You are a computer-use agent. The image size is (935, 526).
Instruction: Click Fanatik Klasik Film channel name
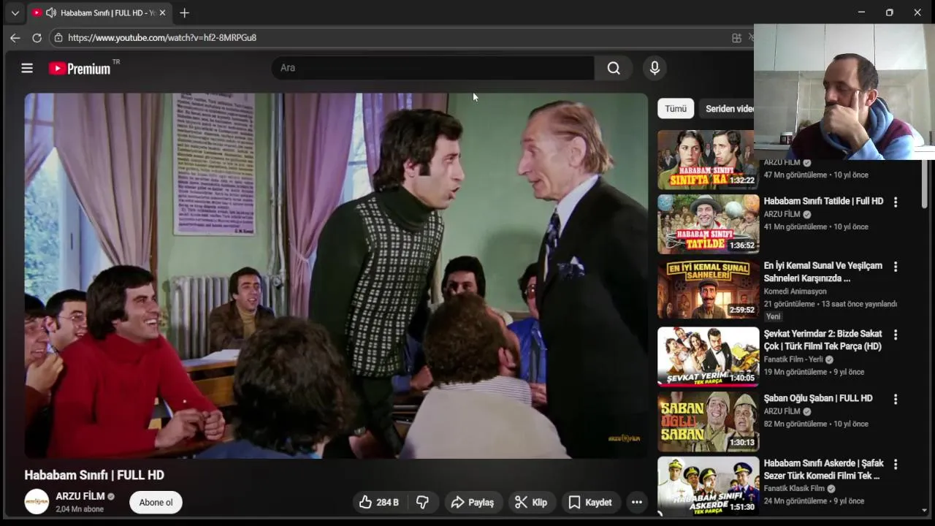coord(794,488)
